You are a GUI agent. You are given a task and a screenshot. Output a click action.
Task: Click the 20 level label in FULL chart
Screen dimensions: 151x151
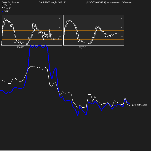point(122,37)
